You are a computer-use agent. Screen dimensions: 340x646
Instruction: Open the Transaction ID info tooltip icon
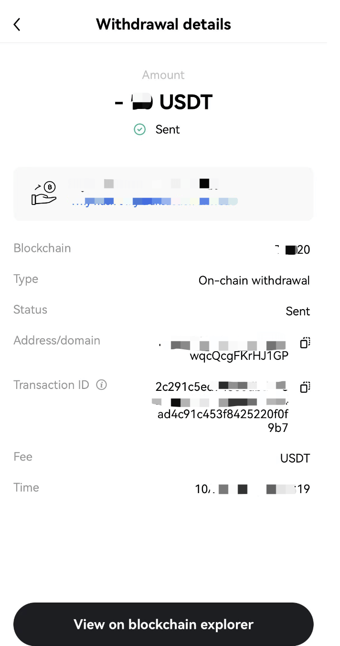101,385
